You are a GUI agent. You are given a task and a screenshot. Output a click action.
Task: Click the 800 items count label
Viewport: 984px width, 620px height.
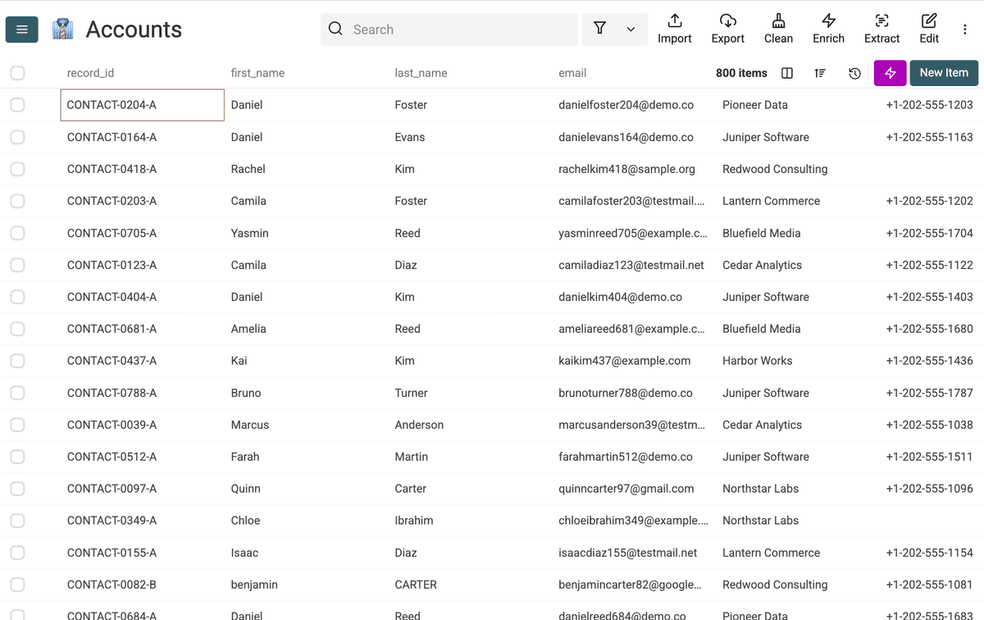pyautogui.click(x=741, y=73)
